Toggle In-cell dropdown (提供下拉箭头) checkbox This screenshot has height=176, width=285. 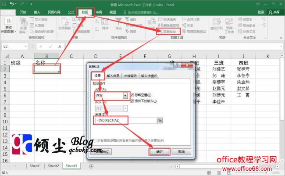point(132,101)
